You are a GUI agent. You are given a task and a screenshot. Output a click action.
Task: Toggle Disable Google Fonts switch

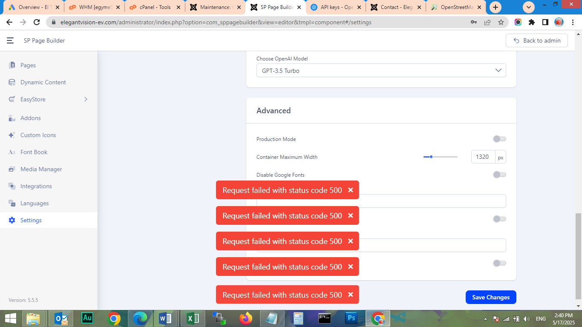499,175
